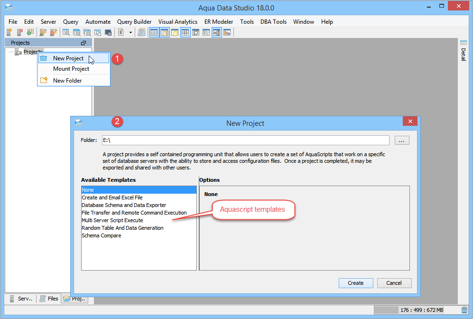
Task: Open the Automate menu
Action: pyautogui.click(x=98, y=22)
